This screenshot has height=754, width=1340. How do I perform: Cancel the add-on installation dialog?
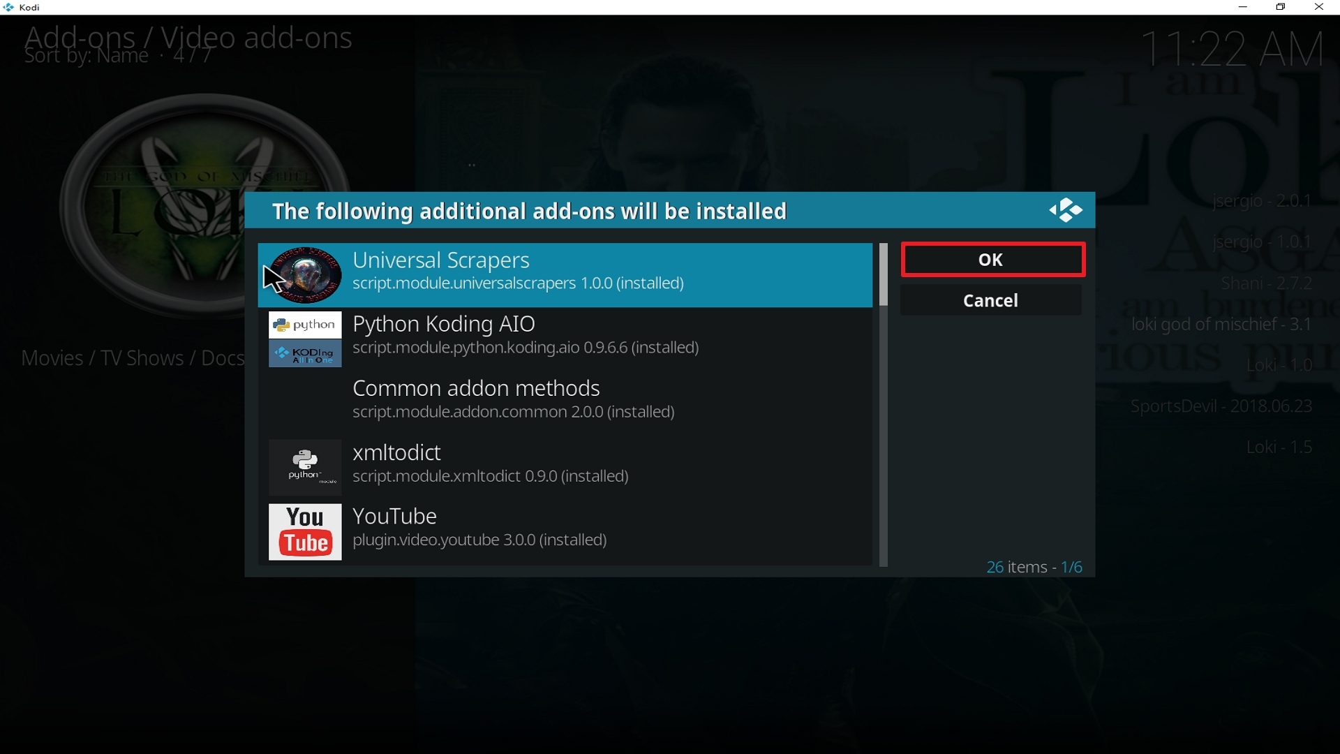[x=991, y=301]
